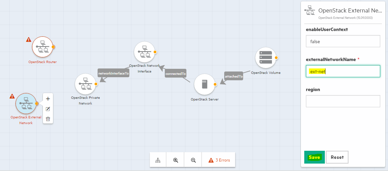Reset the properties form
The image size is (388, 171).
[x=337, y=157]
